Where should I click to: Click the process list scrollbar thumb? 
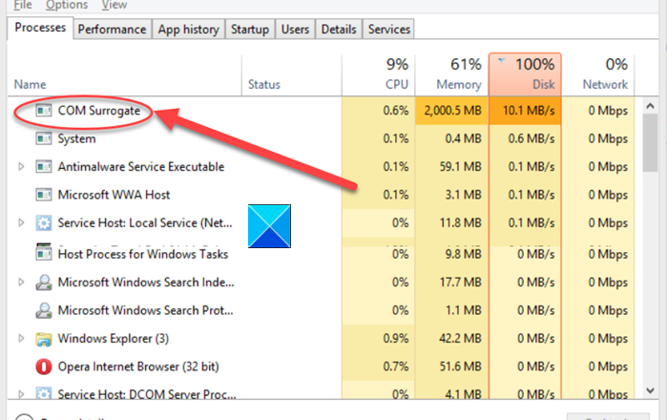pyautogui.click(x=650, y=143)
